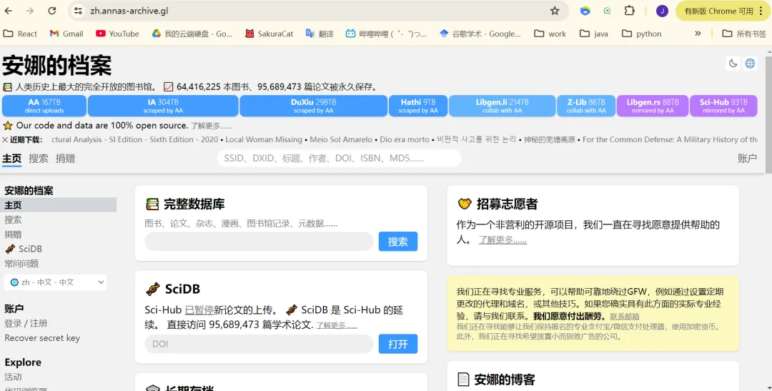Open the 翻译 bookmark
Viewport: 772px width, 391px height.
click(320, 34)
